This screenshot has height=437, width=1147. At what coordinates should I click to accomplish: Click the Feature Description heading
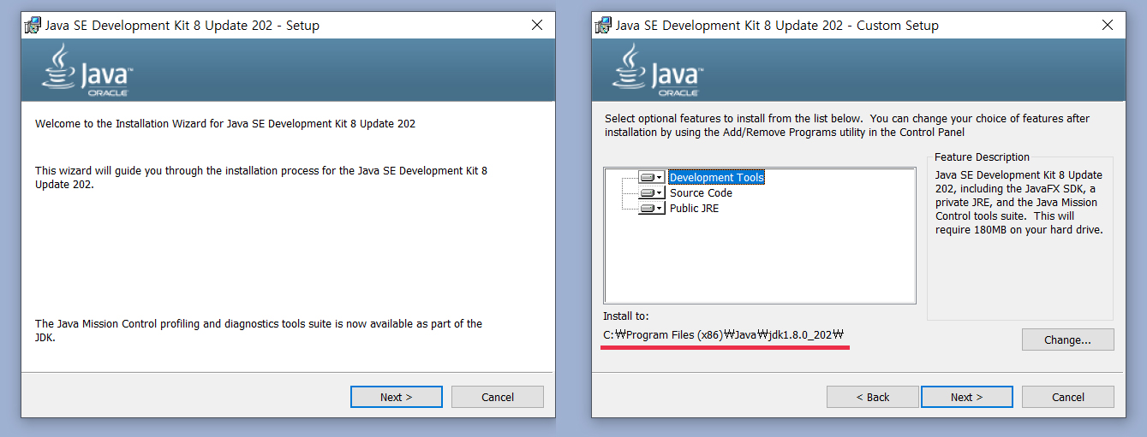pos(982,156)
